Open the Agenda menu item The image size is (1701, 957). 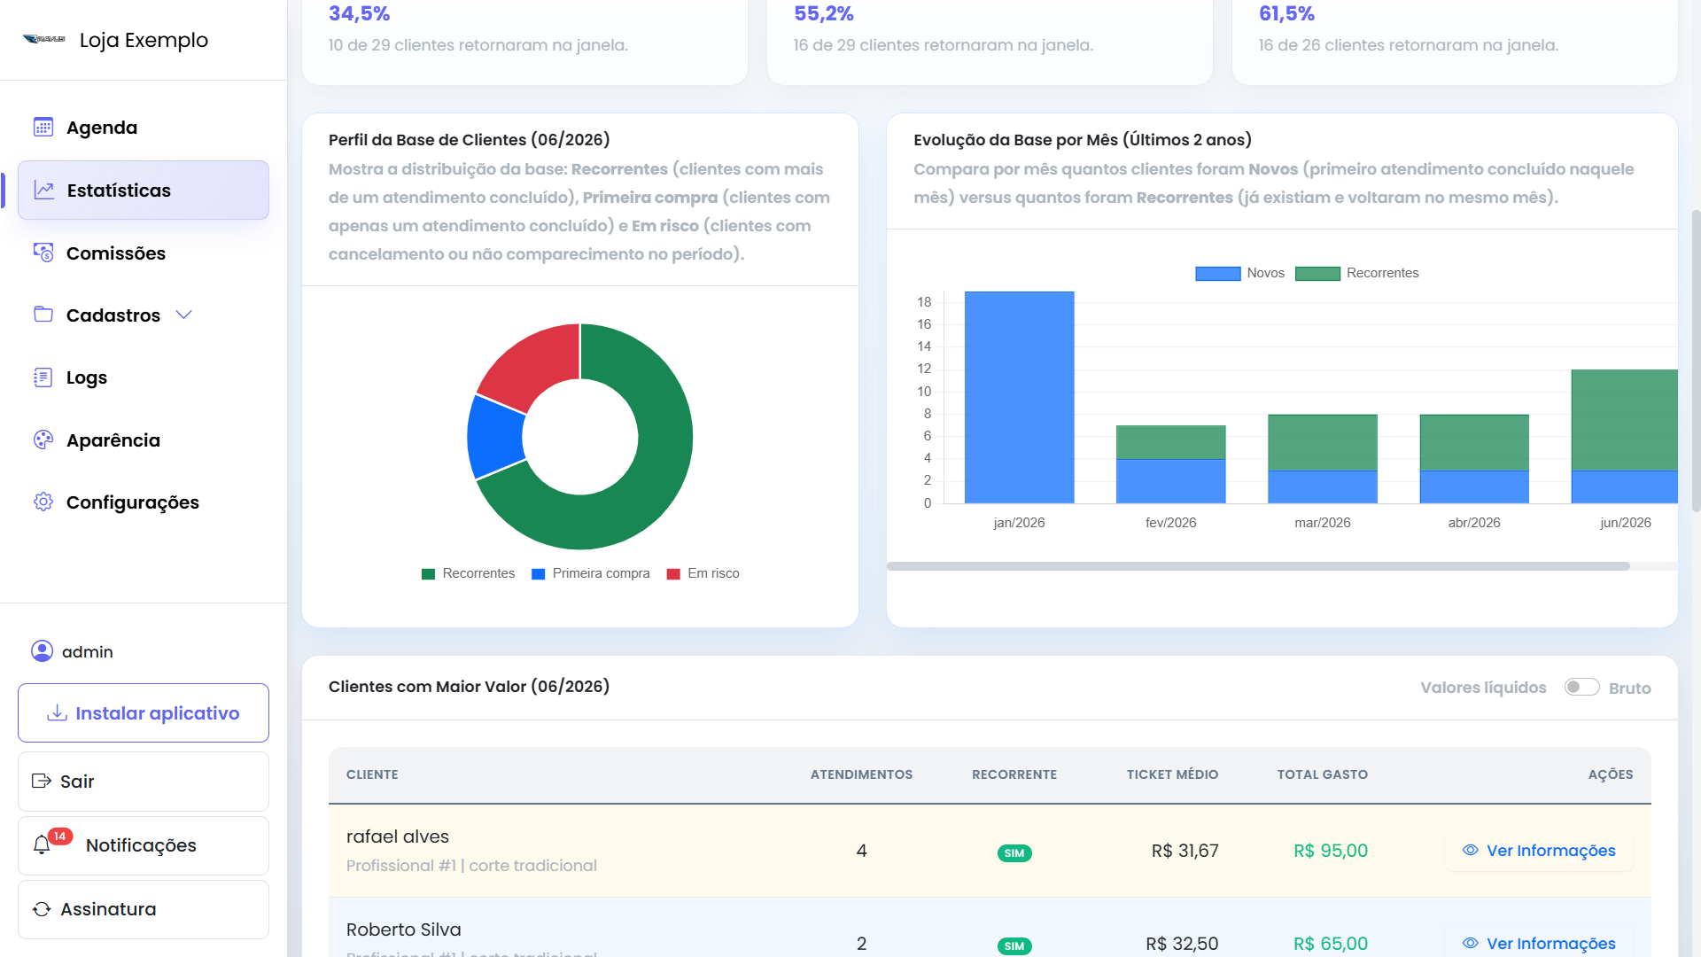pyautogui.click(x=143, y=127)
